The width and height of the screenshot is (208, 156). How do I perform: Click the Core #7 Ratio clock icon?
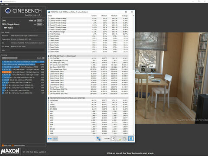coord(49,52)
